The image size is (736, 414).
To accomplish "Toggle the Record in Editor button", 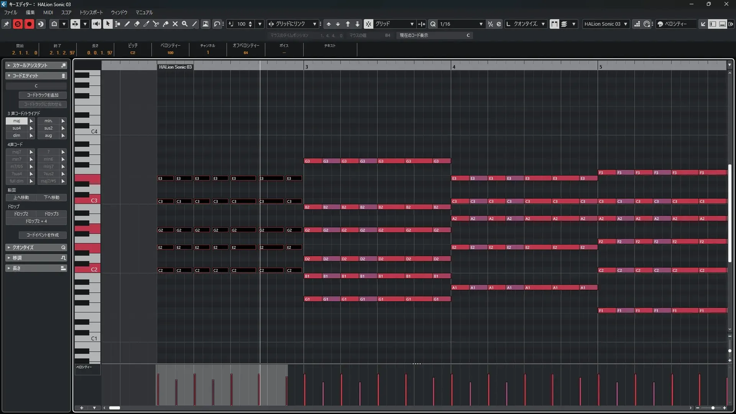I will [x=29, y=24].
